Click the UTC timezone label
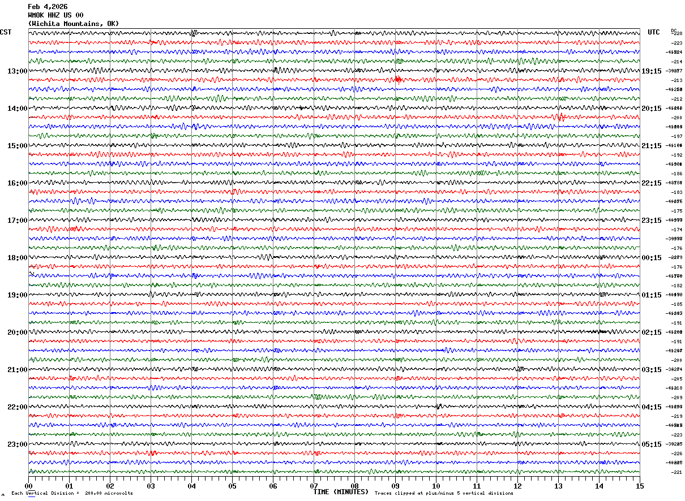685x501 pixels. (x=654, y=32)
